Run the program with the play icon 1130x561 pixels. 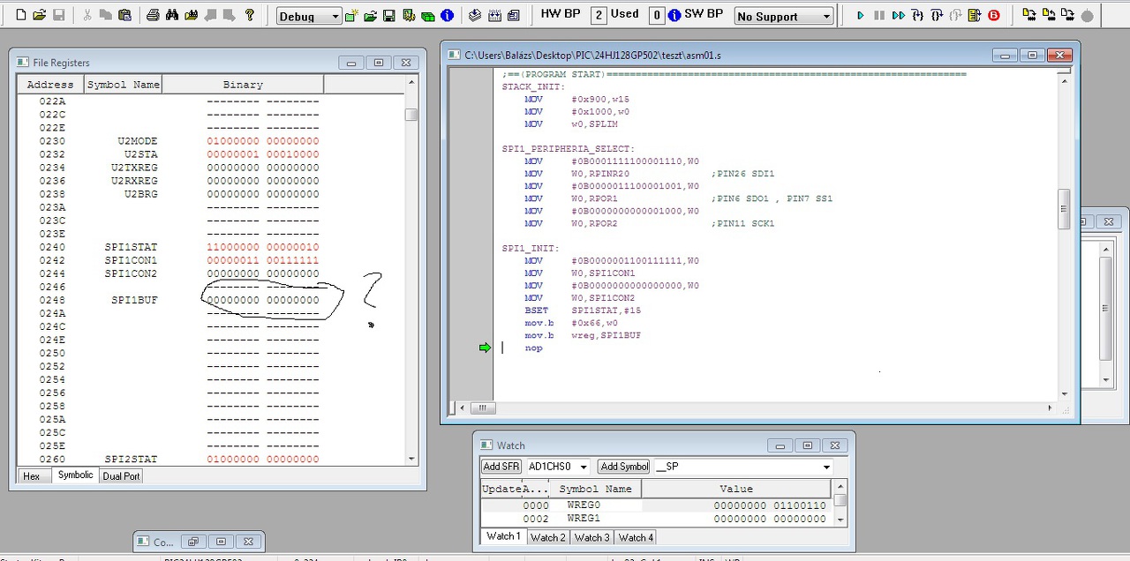click(861, 15)
